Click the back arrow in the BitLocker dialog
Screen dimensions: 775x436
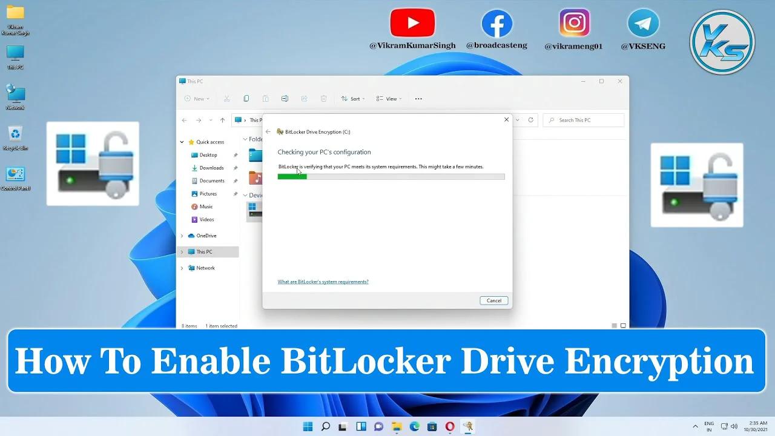pyautogui.click(x=268, y=131)
